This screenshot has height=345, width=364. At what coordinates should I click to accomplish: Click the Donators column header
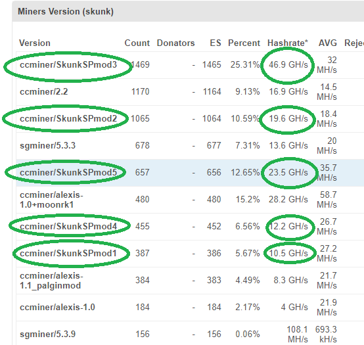coord(175,43)
